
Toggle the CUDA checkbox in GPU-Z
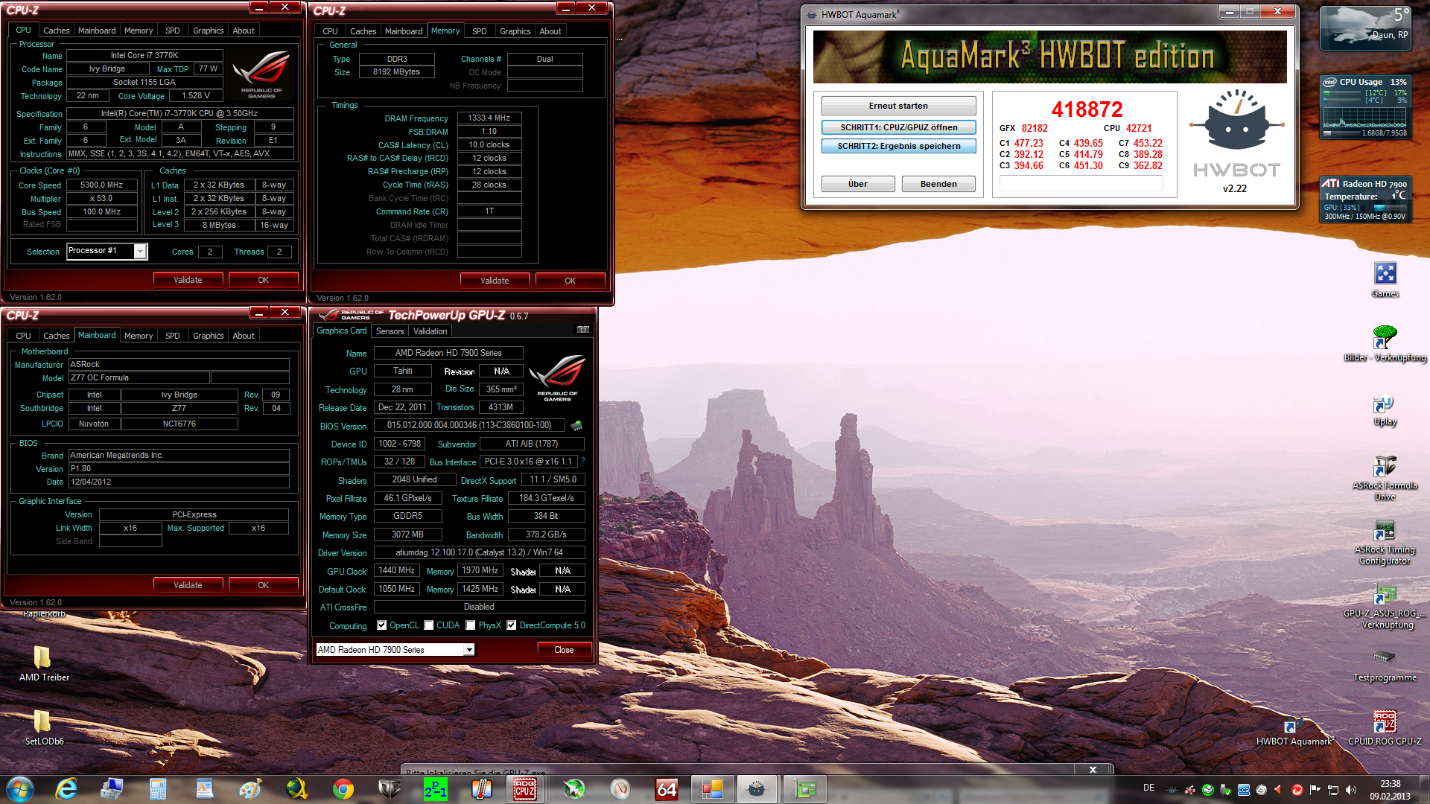(429, 625)
